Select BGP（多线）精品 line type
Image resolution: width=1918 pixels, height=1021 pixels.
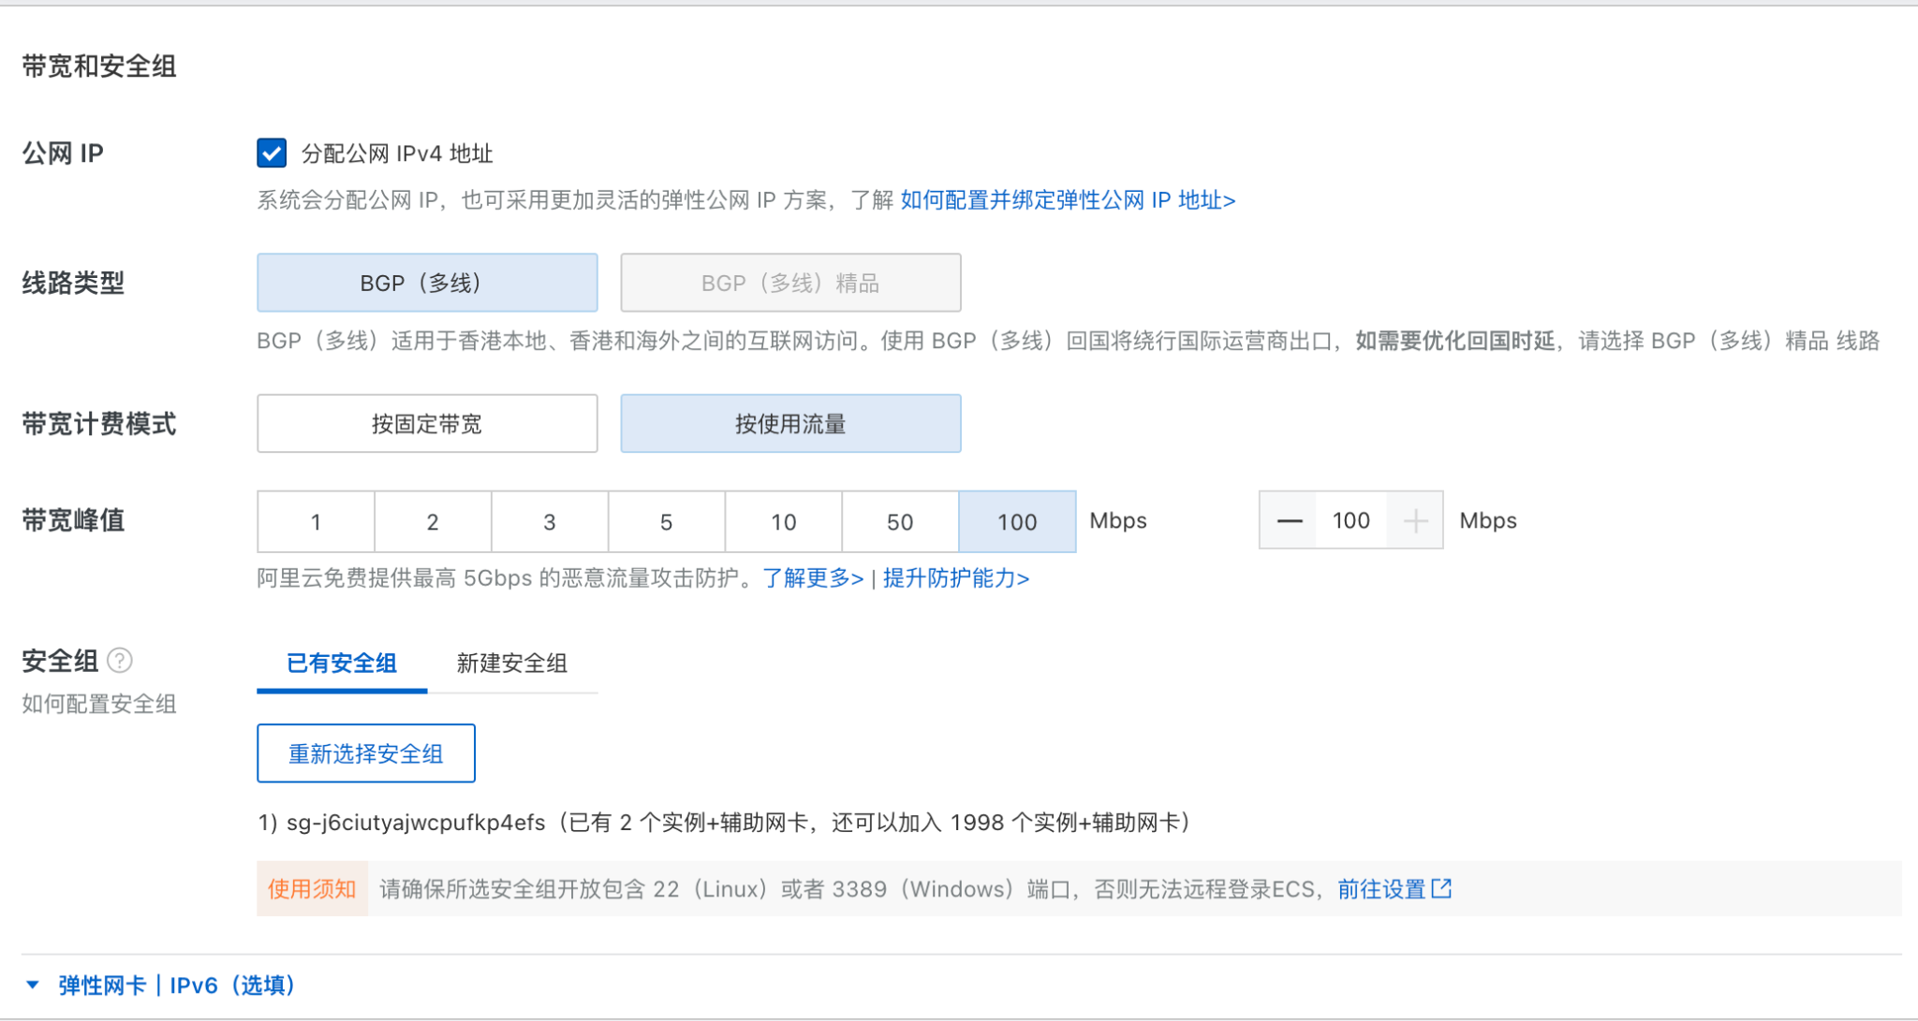click(x=790, y=283)
